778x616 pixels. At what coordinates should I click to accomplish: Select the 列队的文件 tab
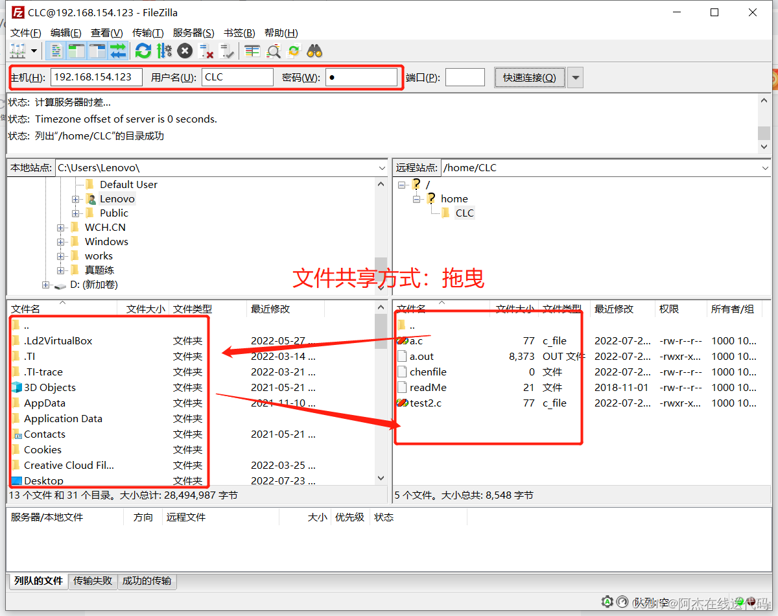pyautogui.click(x=38, y=581)
